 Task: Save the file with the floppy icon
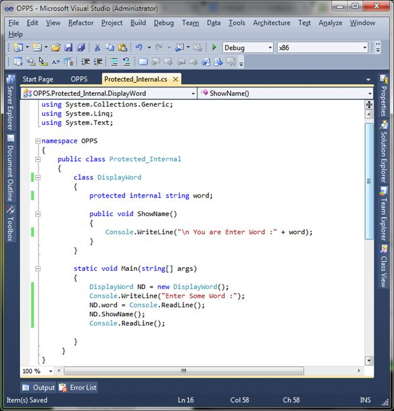tap(68, 47)
